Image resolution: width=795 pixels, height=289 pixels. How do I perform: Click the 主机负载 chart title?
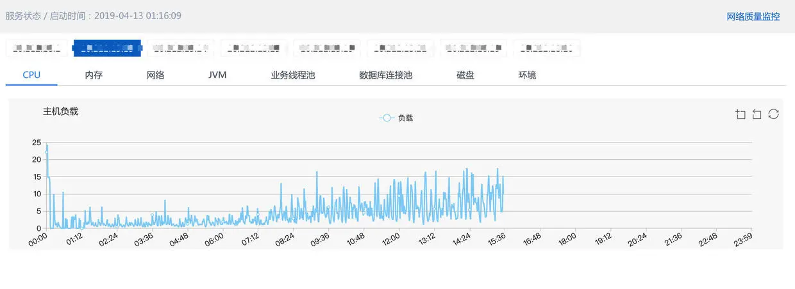click(60, 111)
